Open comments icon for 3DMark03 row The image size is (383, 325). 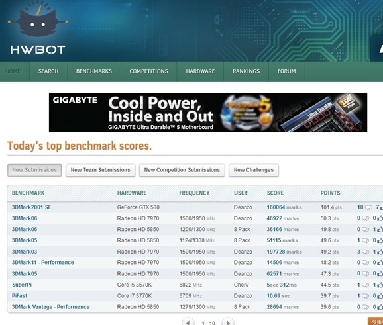click(365, 252)
